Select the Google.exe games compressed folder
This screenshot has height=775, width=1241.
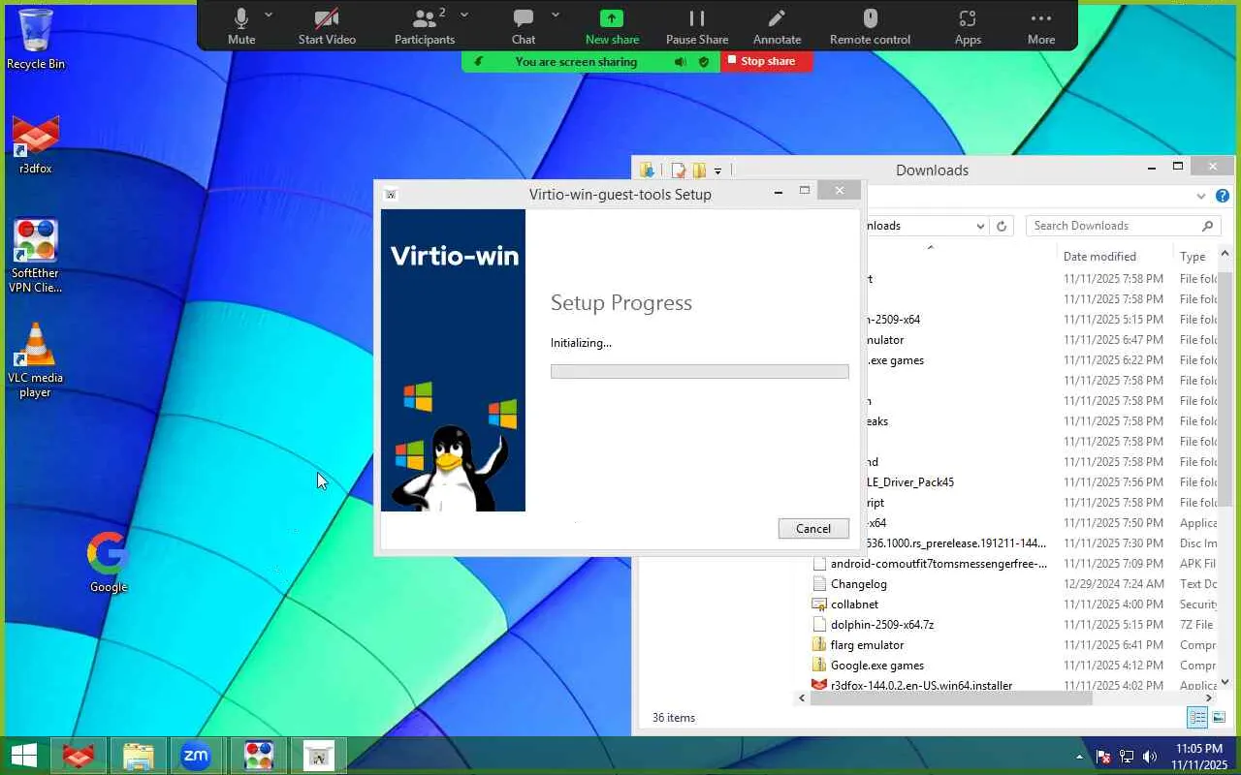[877, 666]
